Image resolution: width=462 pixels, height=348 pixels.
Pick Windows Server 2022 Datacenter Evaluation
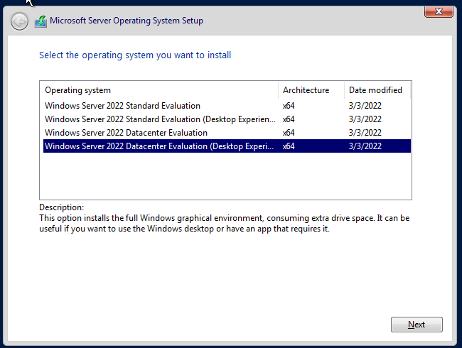click(227, 133)
